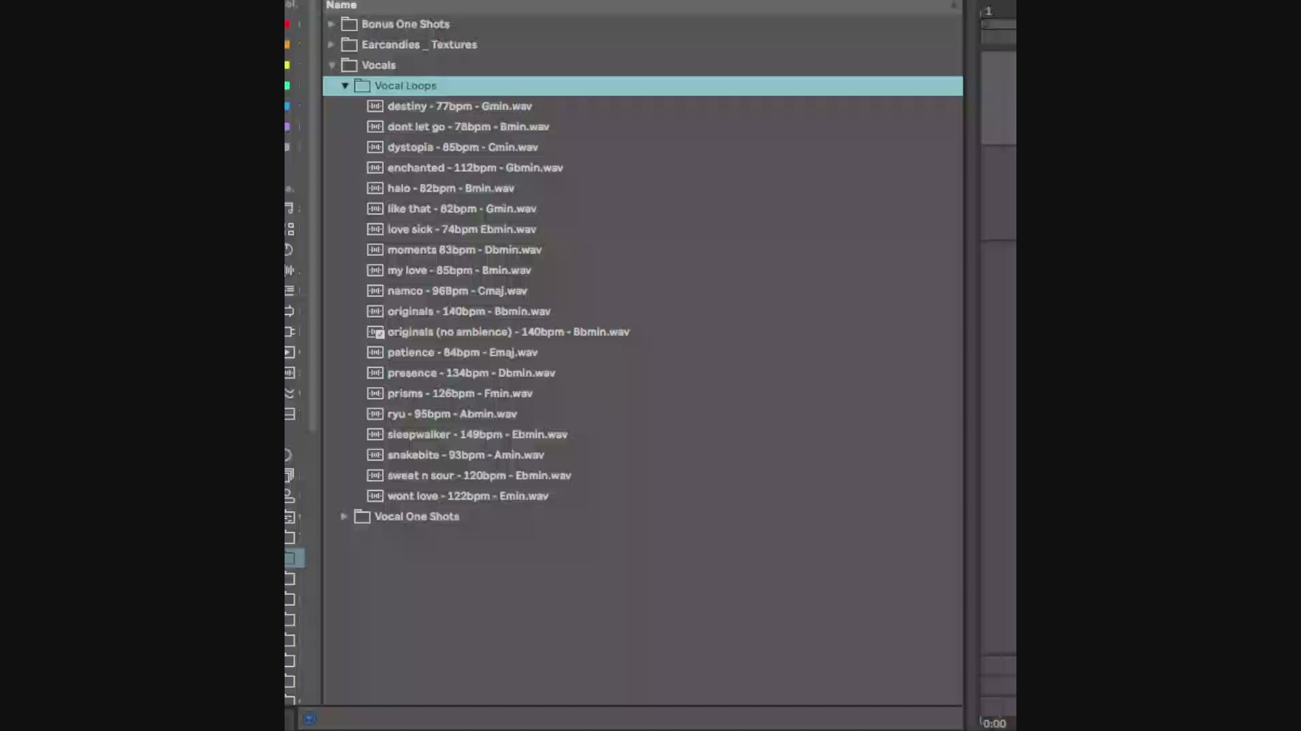Expand the Earcandies _ Textures folder
The image size is (1301, 731).
point(331,45)
